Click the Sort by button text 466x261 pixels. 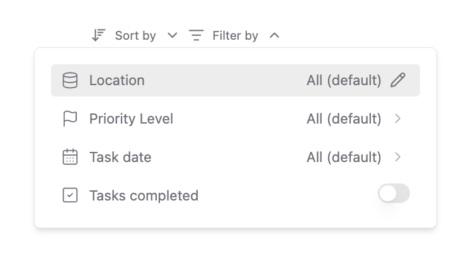[135, 36]
